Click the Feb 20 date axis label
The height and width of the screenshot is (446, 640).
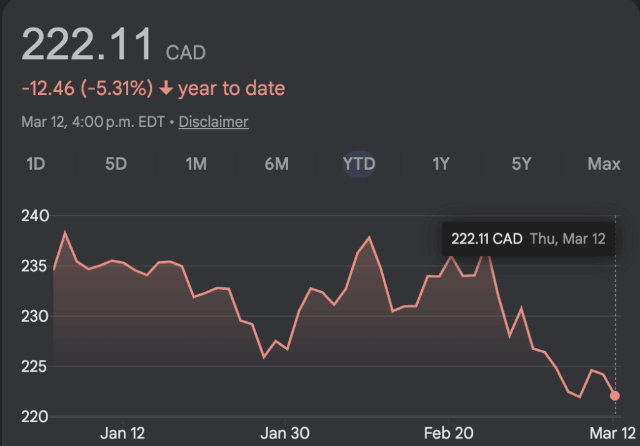(x=448, y=433)
